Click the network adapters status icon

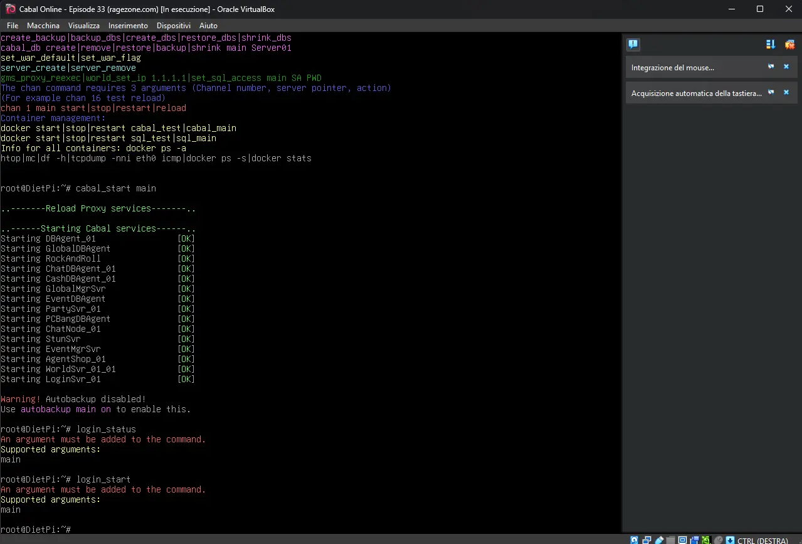(646, 540)
